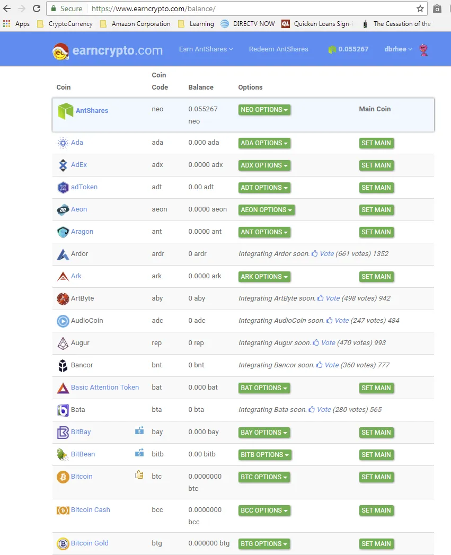Click the BitBay coin icon

(63, 433)
